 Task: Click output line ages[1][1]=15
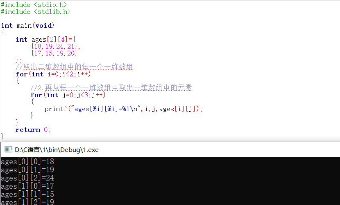coord(27,194)
